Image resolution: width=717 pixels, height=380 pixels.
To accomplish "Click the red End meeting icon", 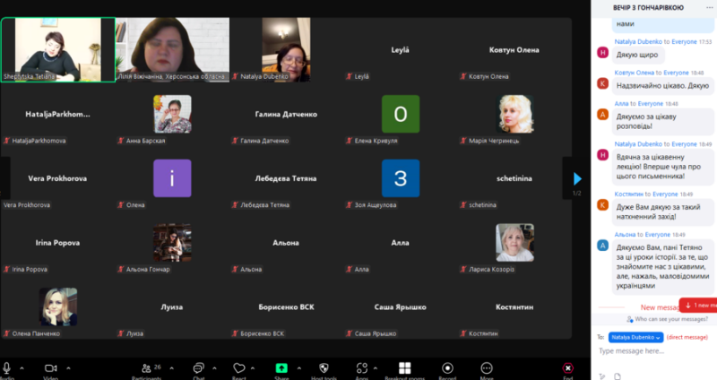I will [x=567, y=367].
